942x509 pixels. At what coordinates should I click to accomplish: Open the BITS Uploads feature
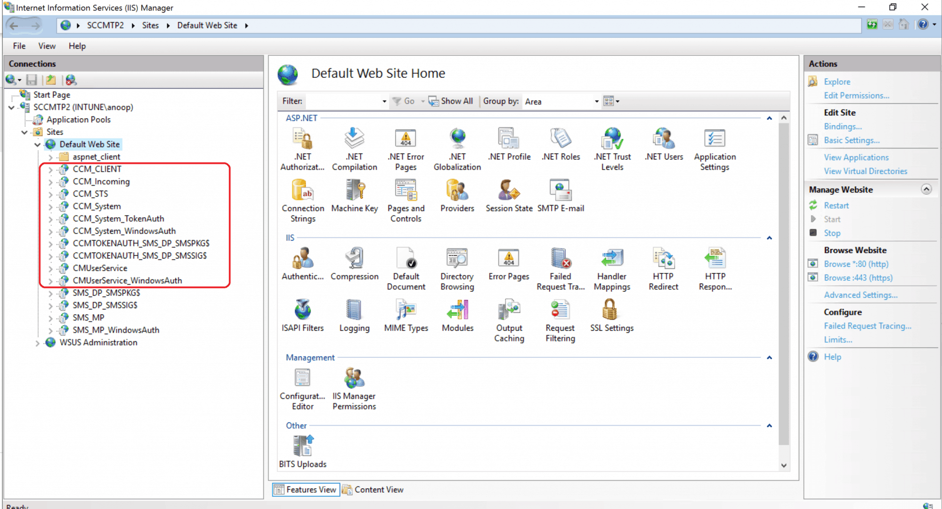(302, 452)
